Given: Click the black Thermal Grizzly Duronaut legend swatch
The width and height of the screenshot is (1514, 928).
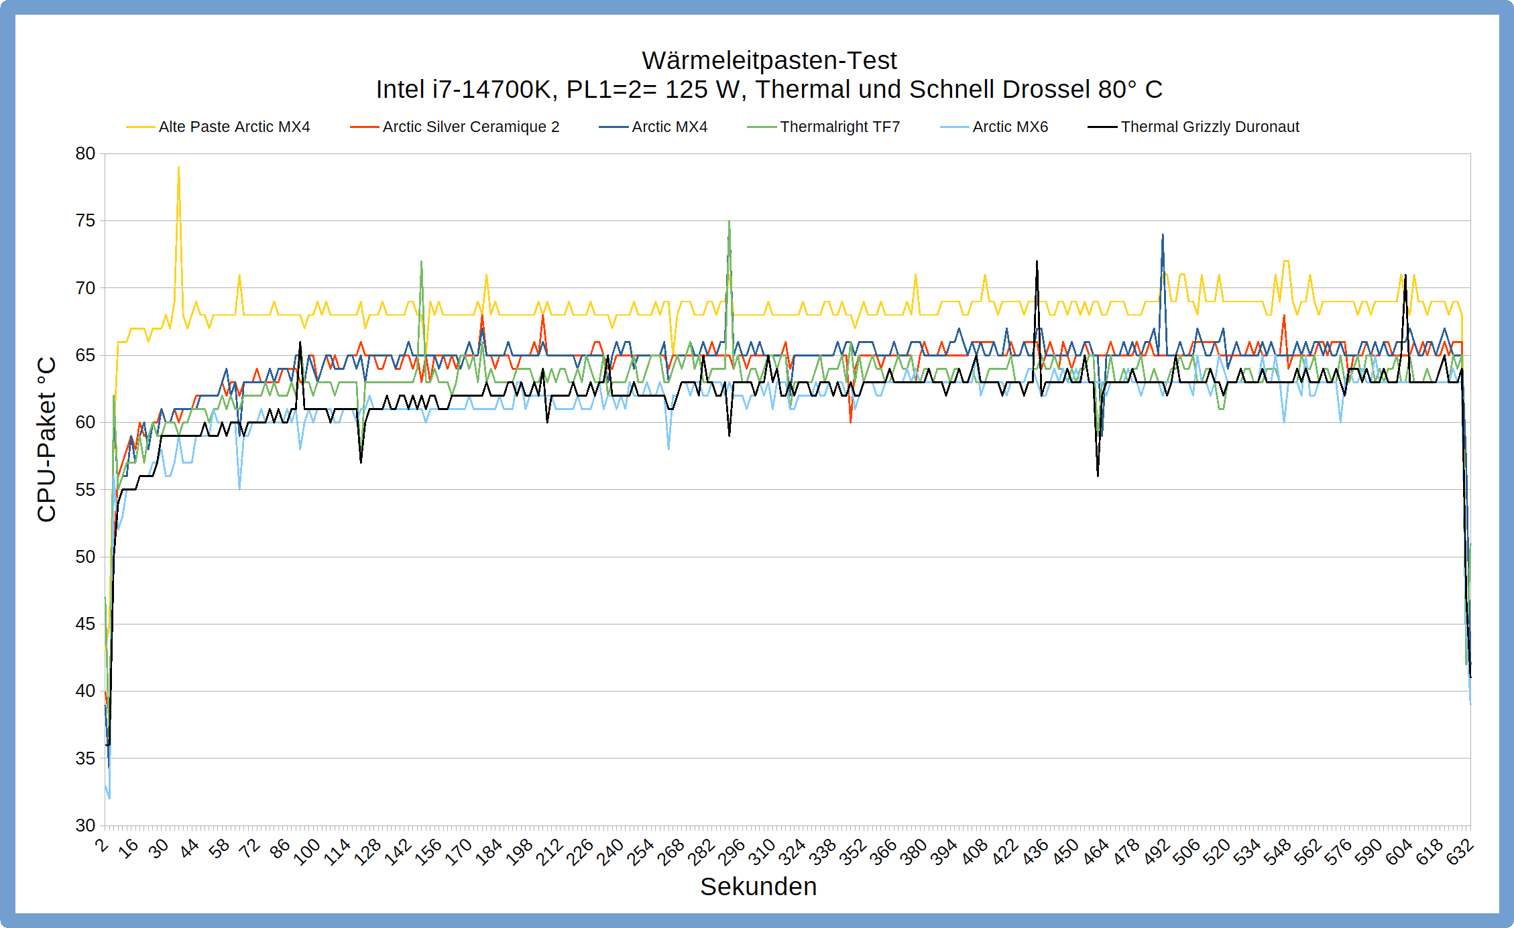Looking at the screenshot, I should tap(1102, 127).
